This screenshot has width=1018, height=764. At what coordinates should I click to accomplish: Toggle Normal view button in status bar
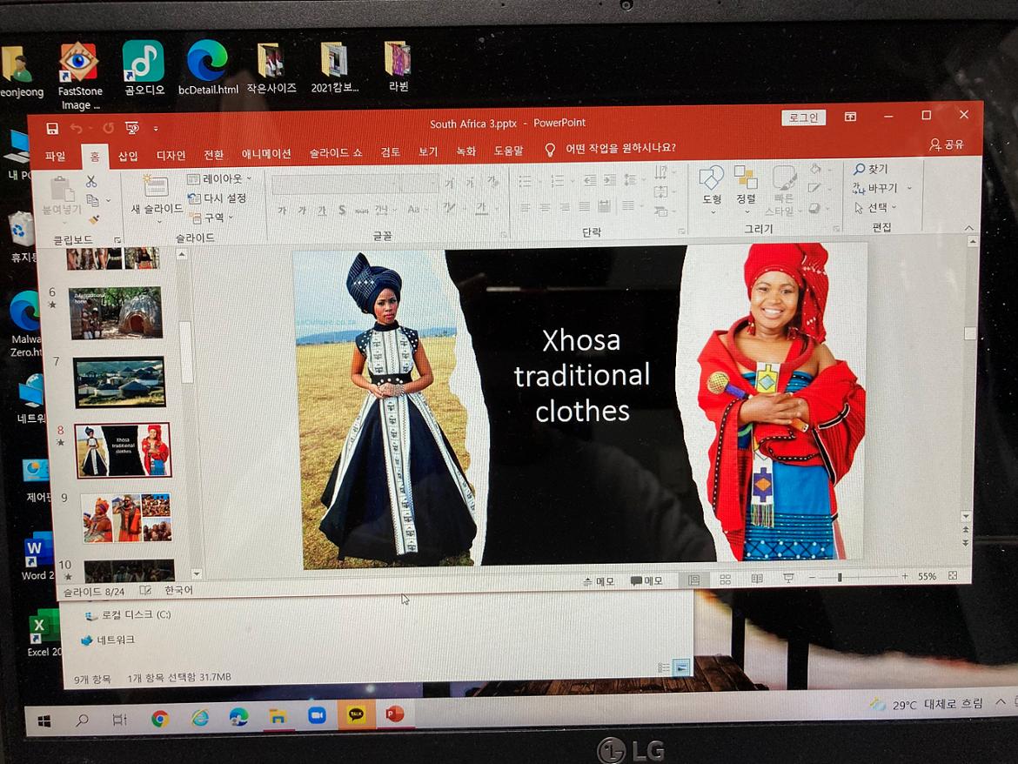693,580
